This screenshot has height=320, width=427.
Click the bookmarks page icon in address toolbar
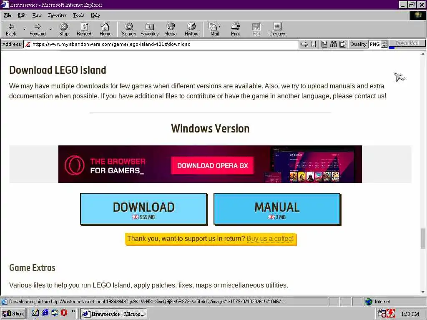[x=324, y=44]
